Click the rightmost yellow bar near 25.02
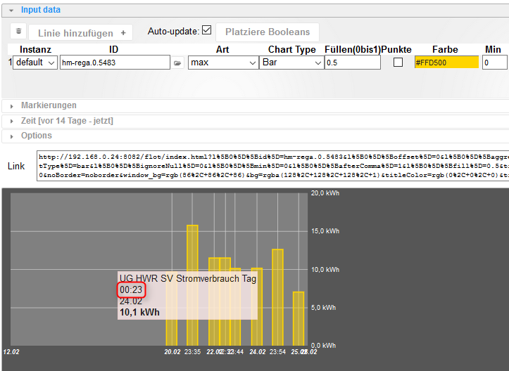Image resolution: width=509 pixels, height=371 pixels. pyautogui.click(x=299, y=318)
